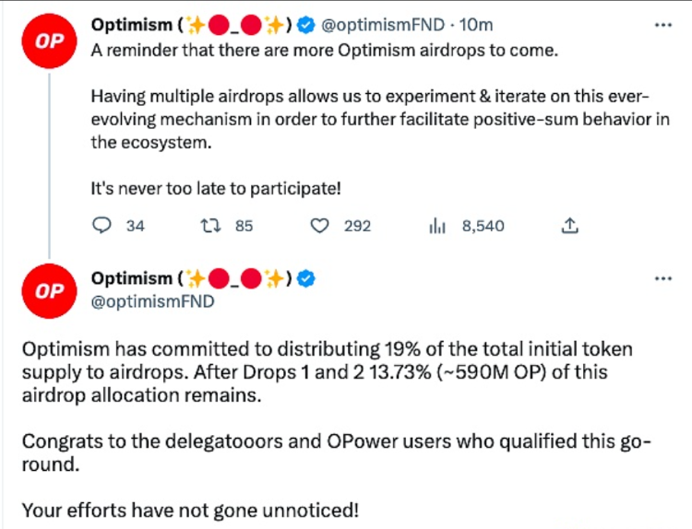Click the retweet arrows icon
Image resolution: width=692 pixels, height=529 pixels.
pos(209,226)
